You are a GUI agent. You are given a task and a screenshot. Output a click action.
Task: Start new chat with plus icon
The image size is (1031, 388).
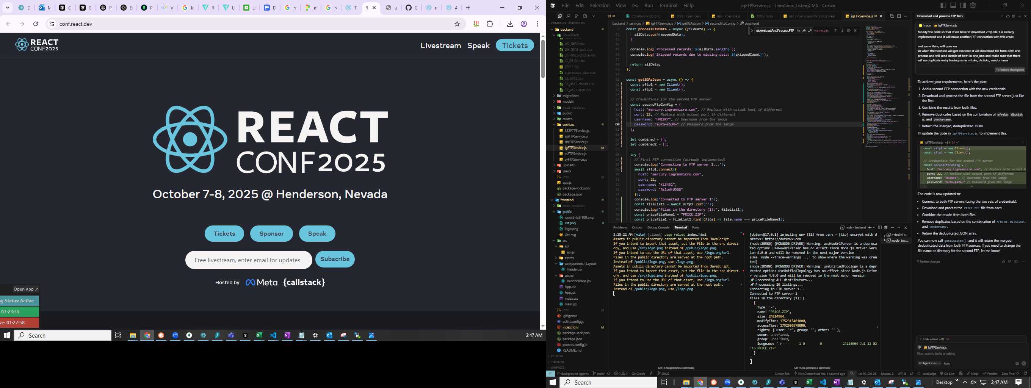coord(1002,16)
